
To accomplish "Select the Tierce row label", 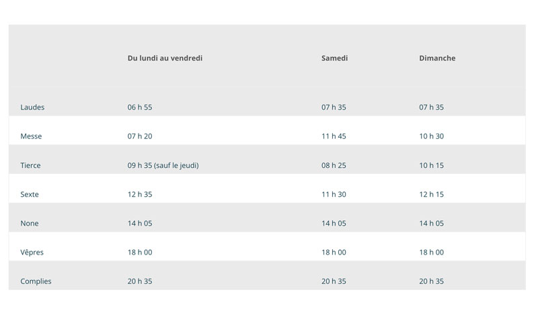I will (x=30, y=165).
